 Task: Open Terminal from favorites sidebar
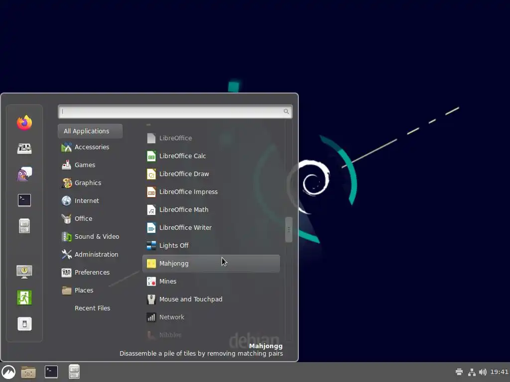tap(24, 200)
